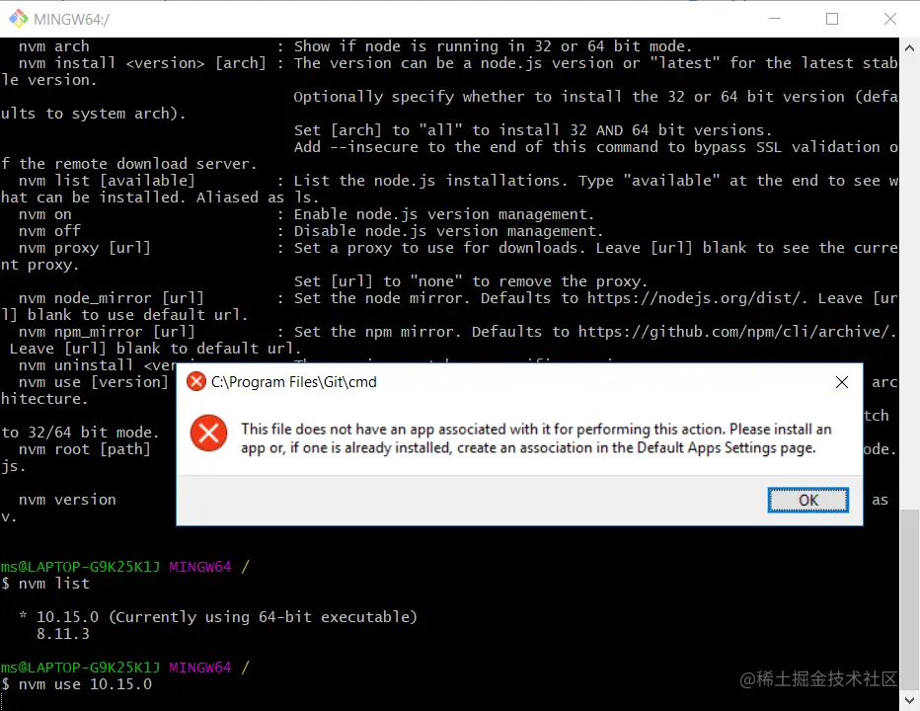This screenshot has width=920, height=711.
Task: Open the Git Bash logo system menu
Action: pos(18,19)
